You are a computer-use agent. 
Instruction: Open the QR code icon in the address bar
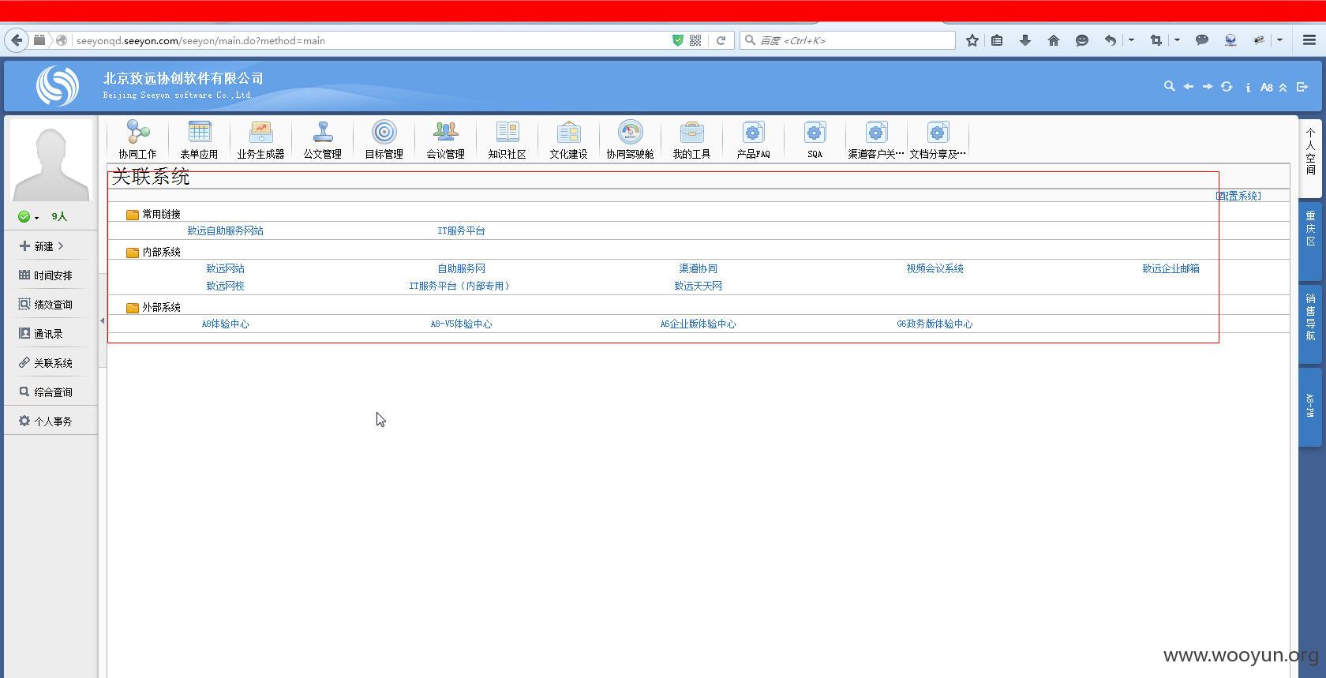point(695,40)
